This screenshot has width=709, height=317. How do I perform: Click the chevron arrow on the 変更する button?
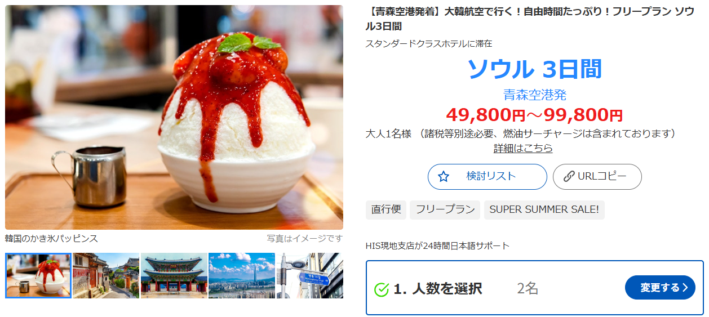pyautogui.click(x=685, y=288)
